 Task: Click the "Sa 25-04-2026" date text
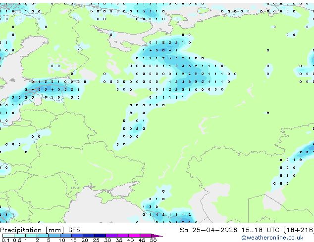(x=209, y=230)
